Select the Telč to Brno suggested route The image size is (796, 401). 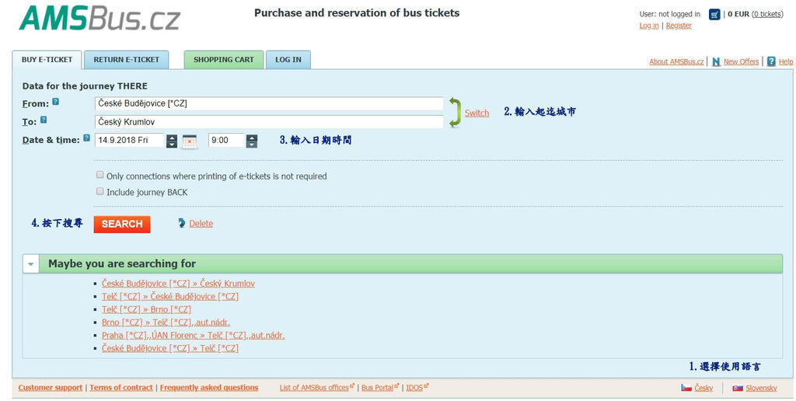146,309
